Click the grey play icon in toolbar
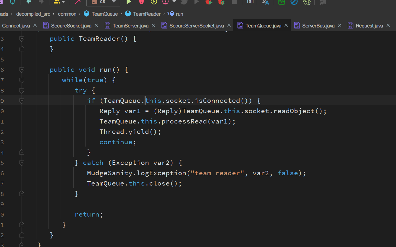396x247 pixels. click(x=196, y=2)
